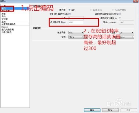Toggle the 使用 CBR 固定位元率 checkbox
The image size is (139, 113).
pyautogui.click(x=69, y=14)
